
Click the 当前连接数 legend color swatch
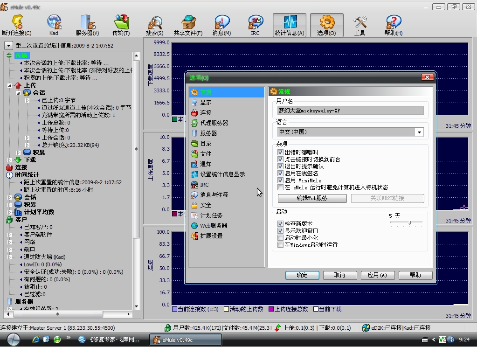coord(174,309)
